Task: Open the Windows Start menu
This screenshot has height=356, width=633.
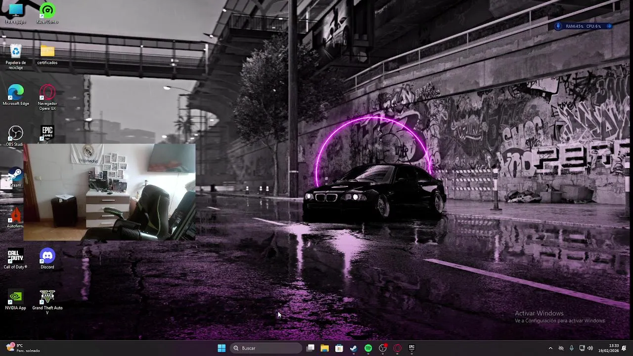Action: pos(222,348)
